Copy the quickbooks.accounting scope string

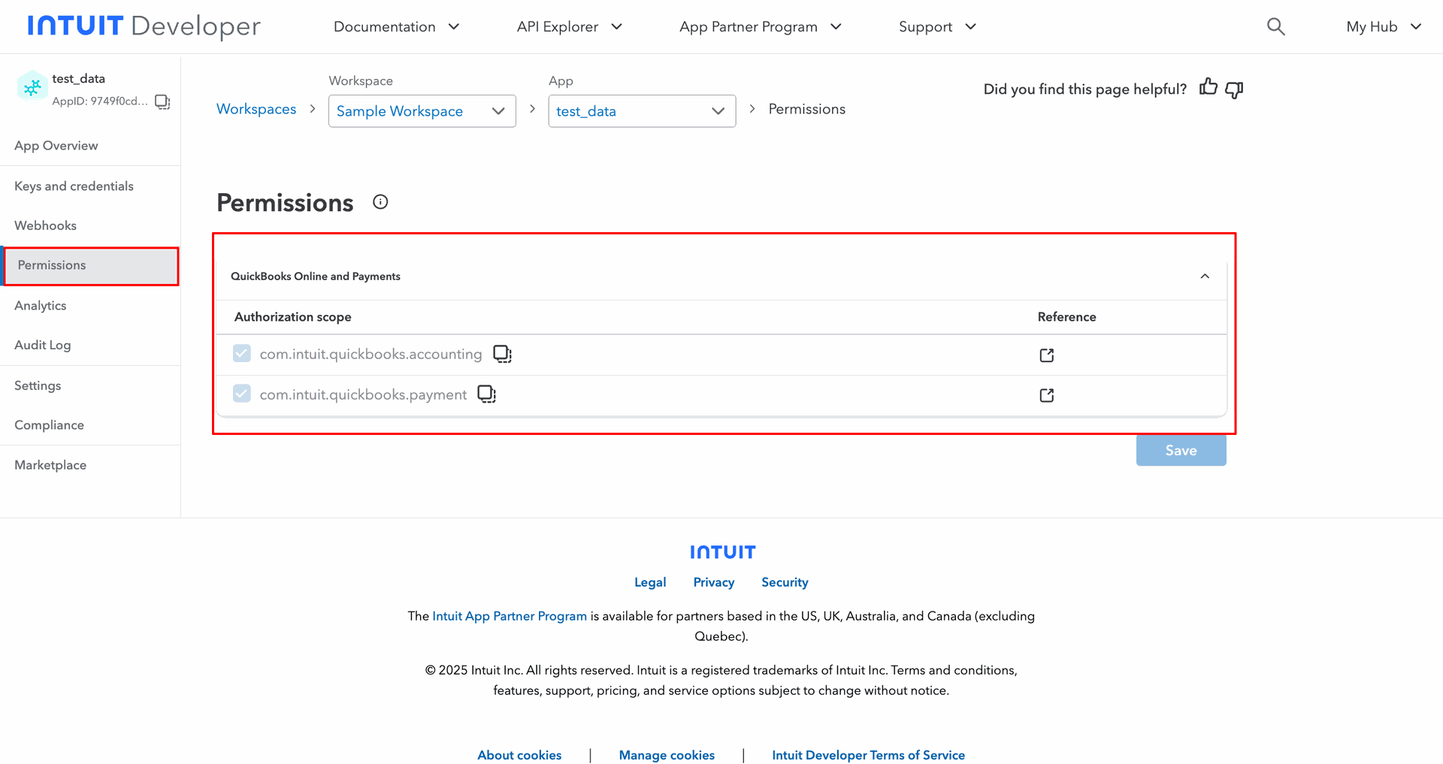[502, 354]
